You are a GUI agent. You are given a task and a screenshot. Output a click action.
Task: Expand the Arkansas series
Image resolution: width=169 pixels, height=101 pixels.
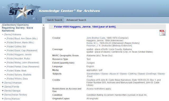point(3,83)
